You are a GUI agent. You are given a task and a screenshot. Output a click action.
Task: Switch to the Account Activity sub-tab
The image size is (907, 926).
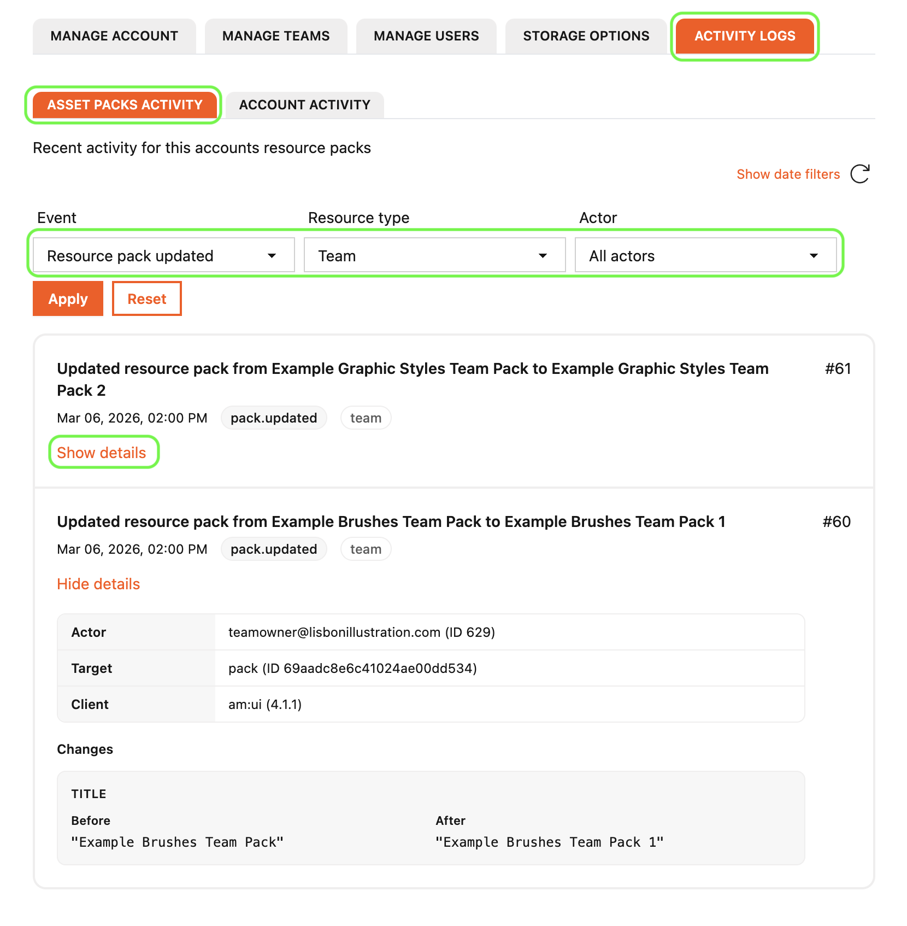tap(304, 105)
